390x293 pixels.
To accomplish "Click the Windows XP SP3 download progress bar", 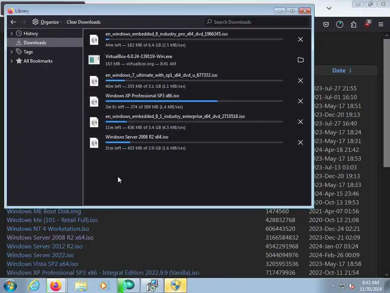I will coord(194,101).
